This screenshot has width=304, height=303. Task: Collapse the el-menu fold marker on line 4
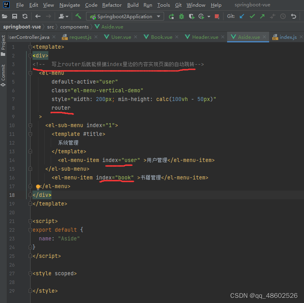tap(30, 73)
